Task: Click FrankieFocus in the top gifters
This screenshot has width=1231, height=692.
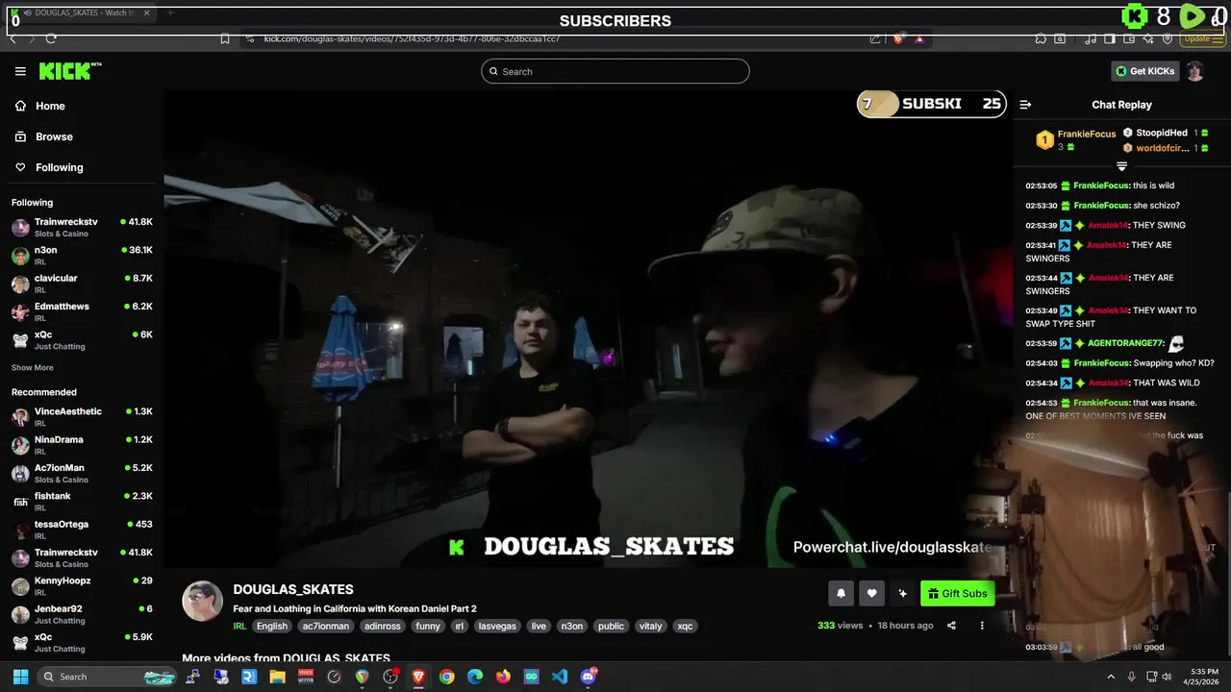Action: tap(1087, 134)
